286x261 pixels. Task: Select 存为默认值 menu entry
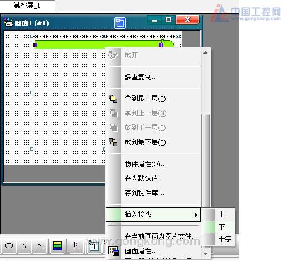tap(153, 178)
